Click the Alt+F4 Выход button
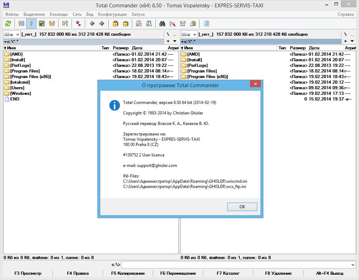 [x=330, y=273]
